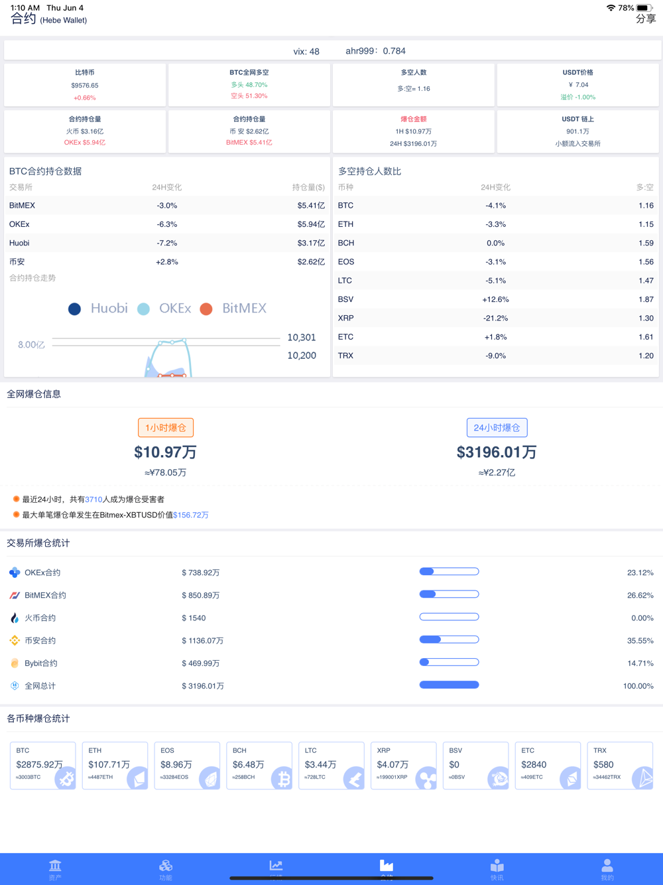Open the 爆仓金额 card
Viewport: 663px width, 885px height.
[x=414, y=131]
